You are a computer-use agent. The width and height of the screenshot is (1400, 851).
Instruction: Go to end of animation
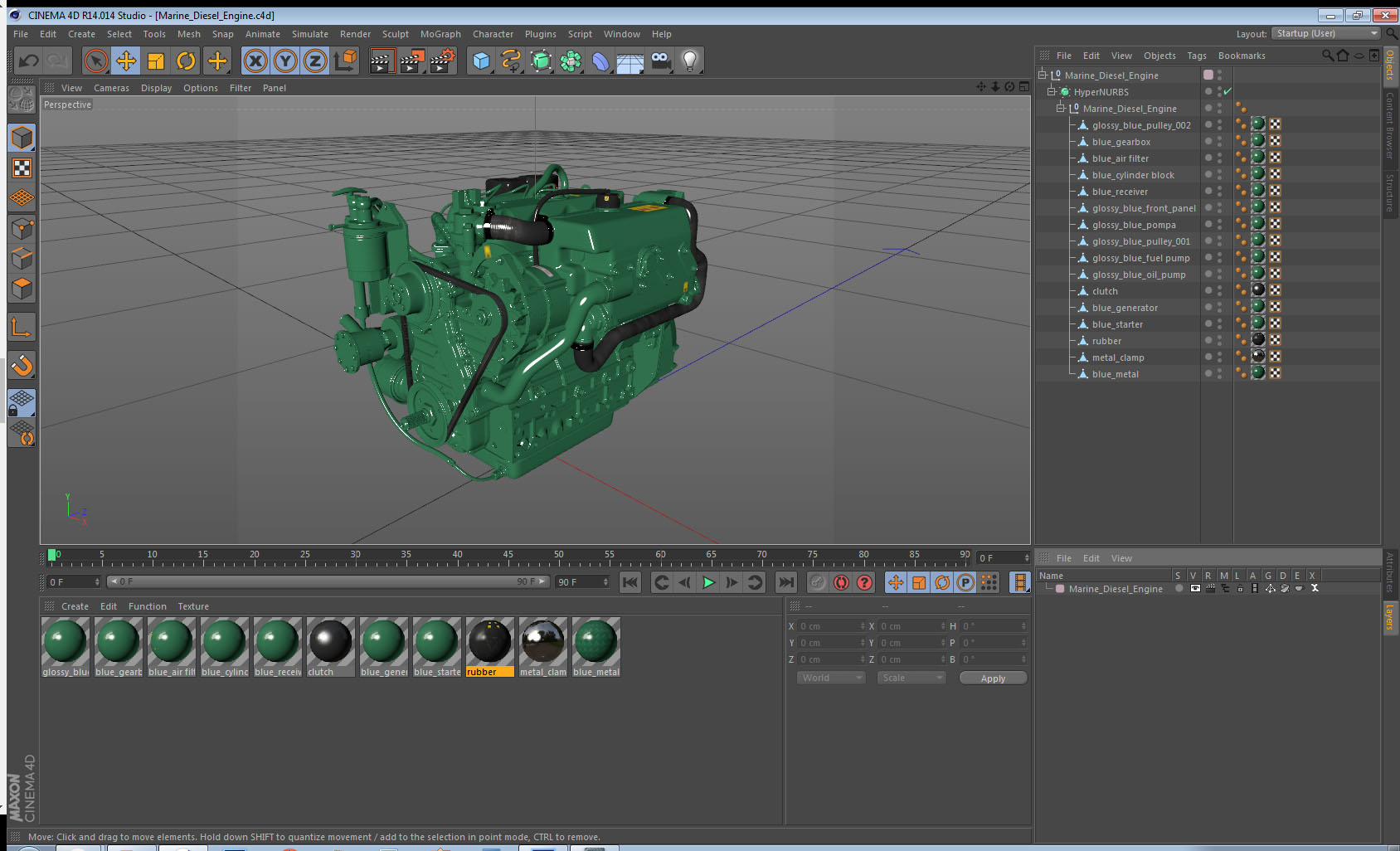point(786,582)
